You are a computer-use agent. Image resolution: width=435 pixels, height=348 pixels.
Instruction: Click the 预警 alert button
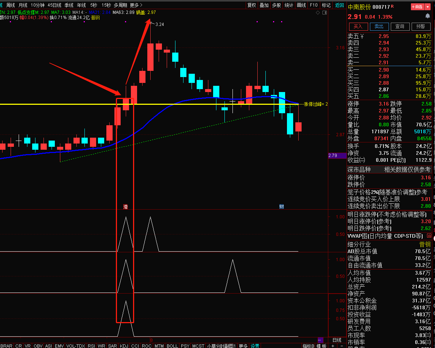(x=421, y=26)
